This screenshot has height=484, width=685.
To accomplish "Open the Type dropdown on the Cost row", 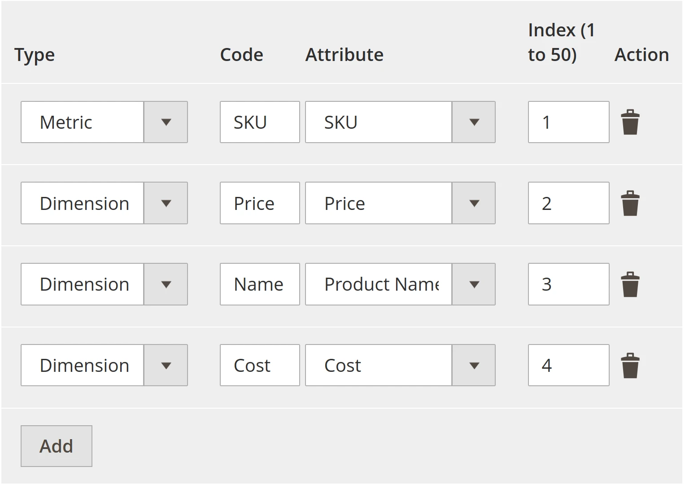I will coord(166,365).
